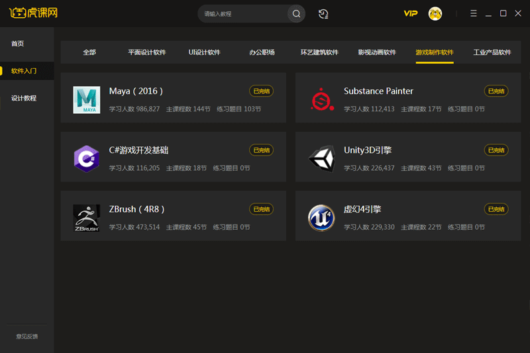Click 主课程数 45节 text

(186, 227)
